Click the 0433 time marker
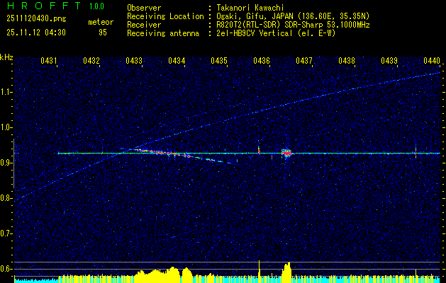Viewport: 446px width, 283px height. (x=134, y=60)
